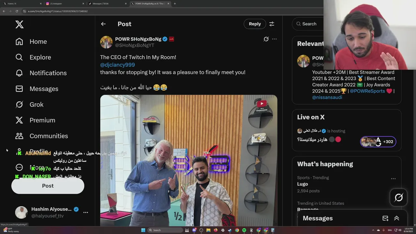Show hidden system tray icons
Screen dimensions: 416x234
click(373, 230)
